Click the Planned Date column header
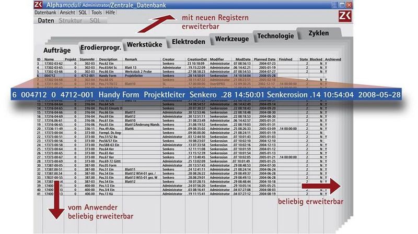 coord(264,59)
